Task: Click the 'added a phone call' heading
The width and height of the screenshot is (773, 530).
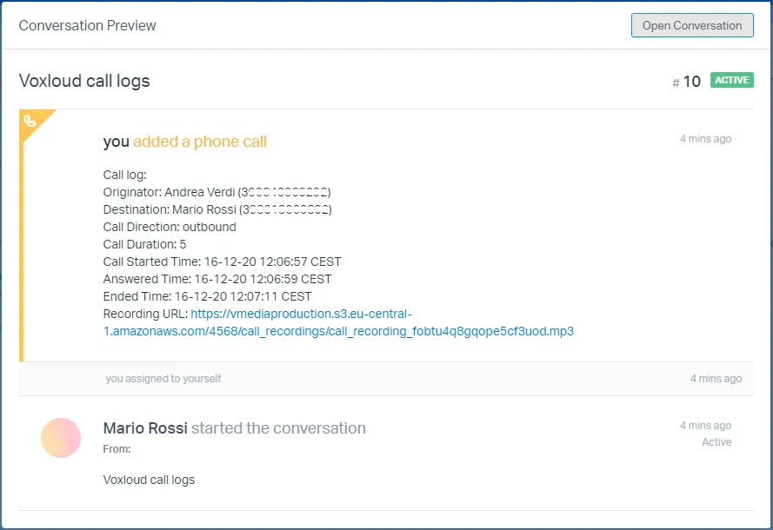Action: tap(199, 142)
